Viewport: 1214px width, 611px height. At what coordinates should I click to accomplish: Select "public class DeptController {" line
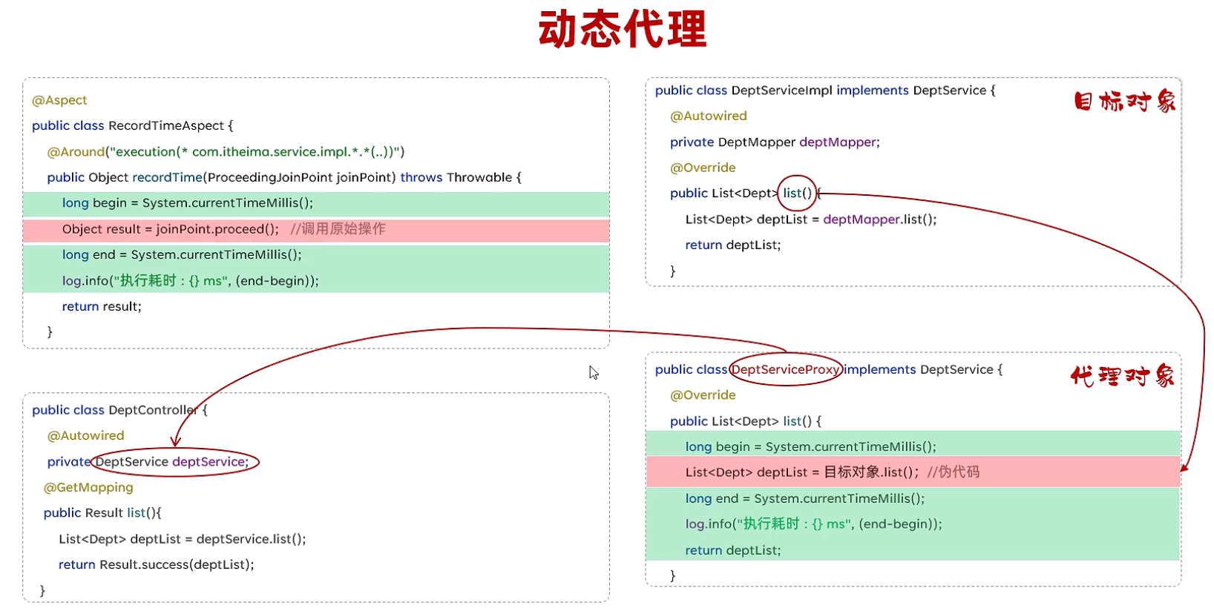[x=119, y=410]
